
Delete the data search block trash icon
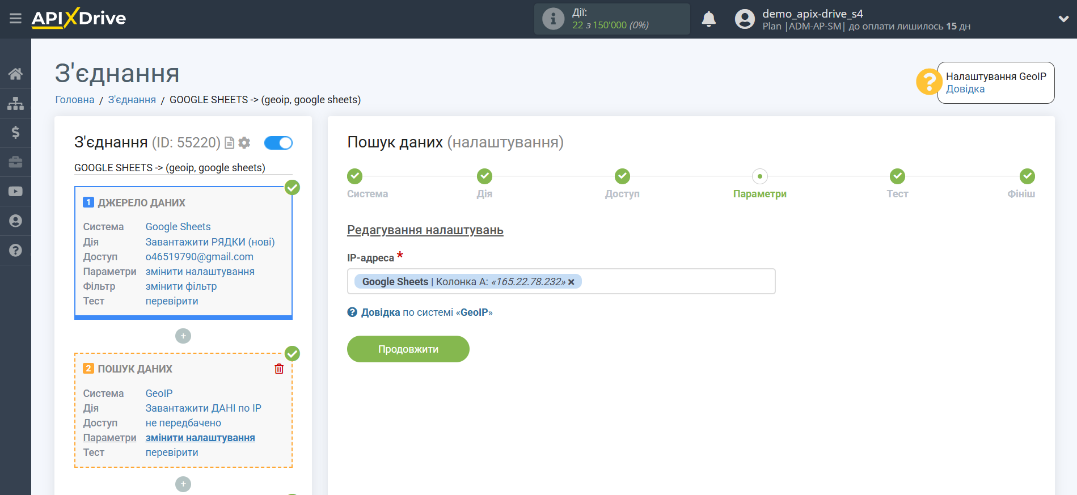pos(279,369)
